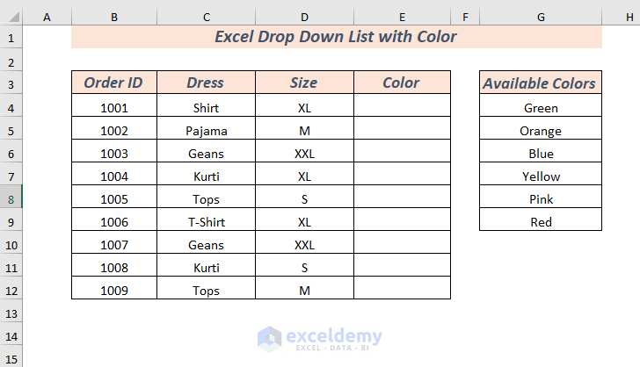This screenshot has height=367, width=640.
Task: Click the "Color" header cell
Action: [x=402, y=83]
